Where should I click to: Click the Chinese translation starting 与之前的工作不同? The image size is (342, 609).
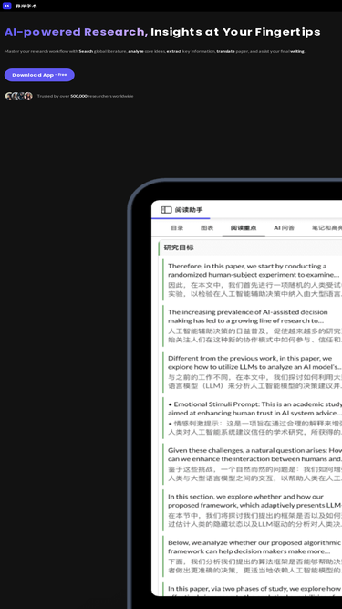pyautogui.click(x=254, y=382)
